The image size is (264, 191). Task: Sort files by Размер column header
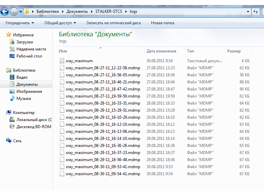(234, 51)
